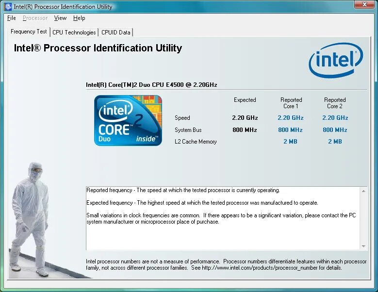Click the intel.com processor_number URL text

(x=260, y=268)
